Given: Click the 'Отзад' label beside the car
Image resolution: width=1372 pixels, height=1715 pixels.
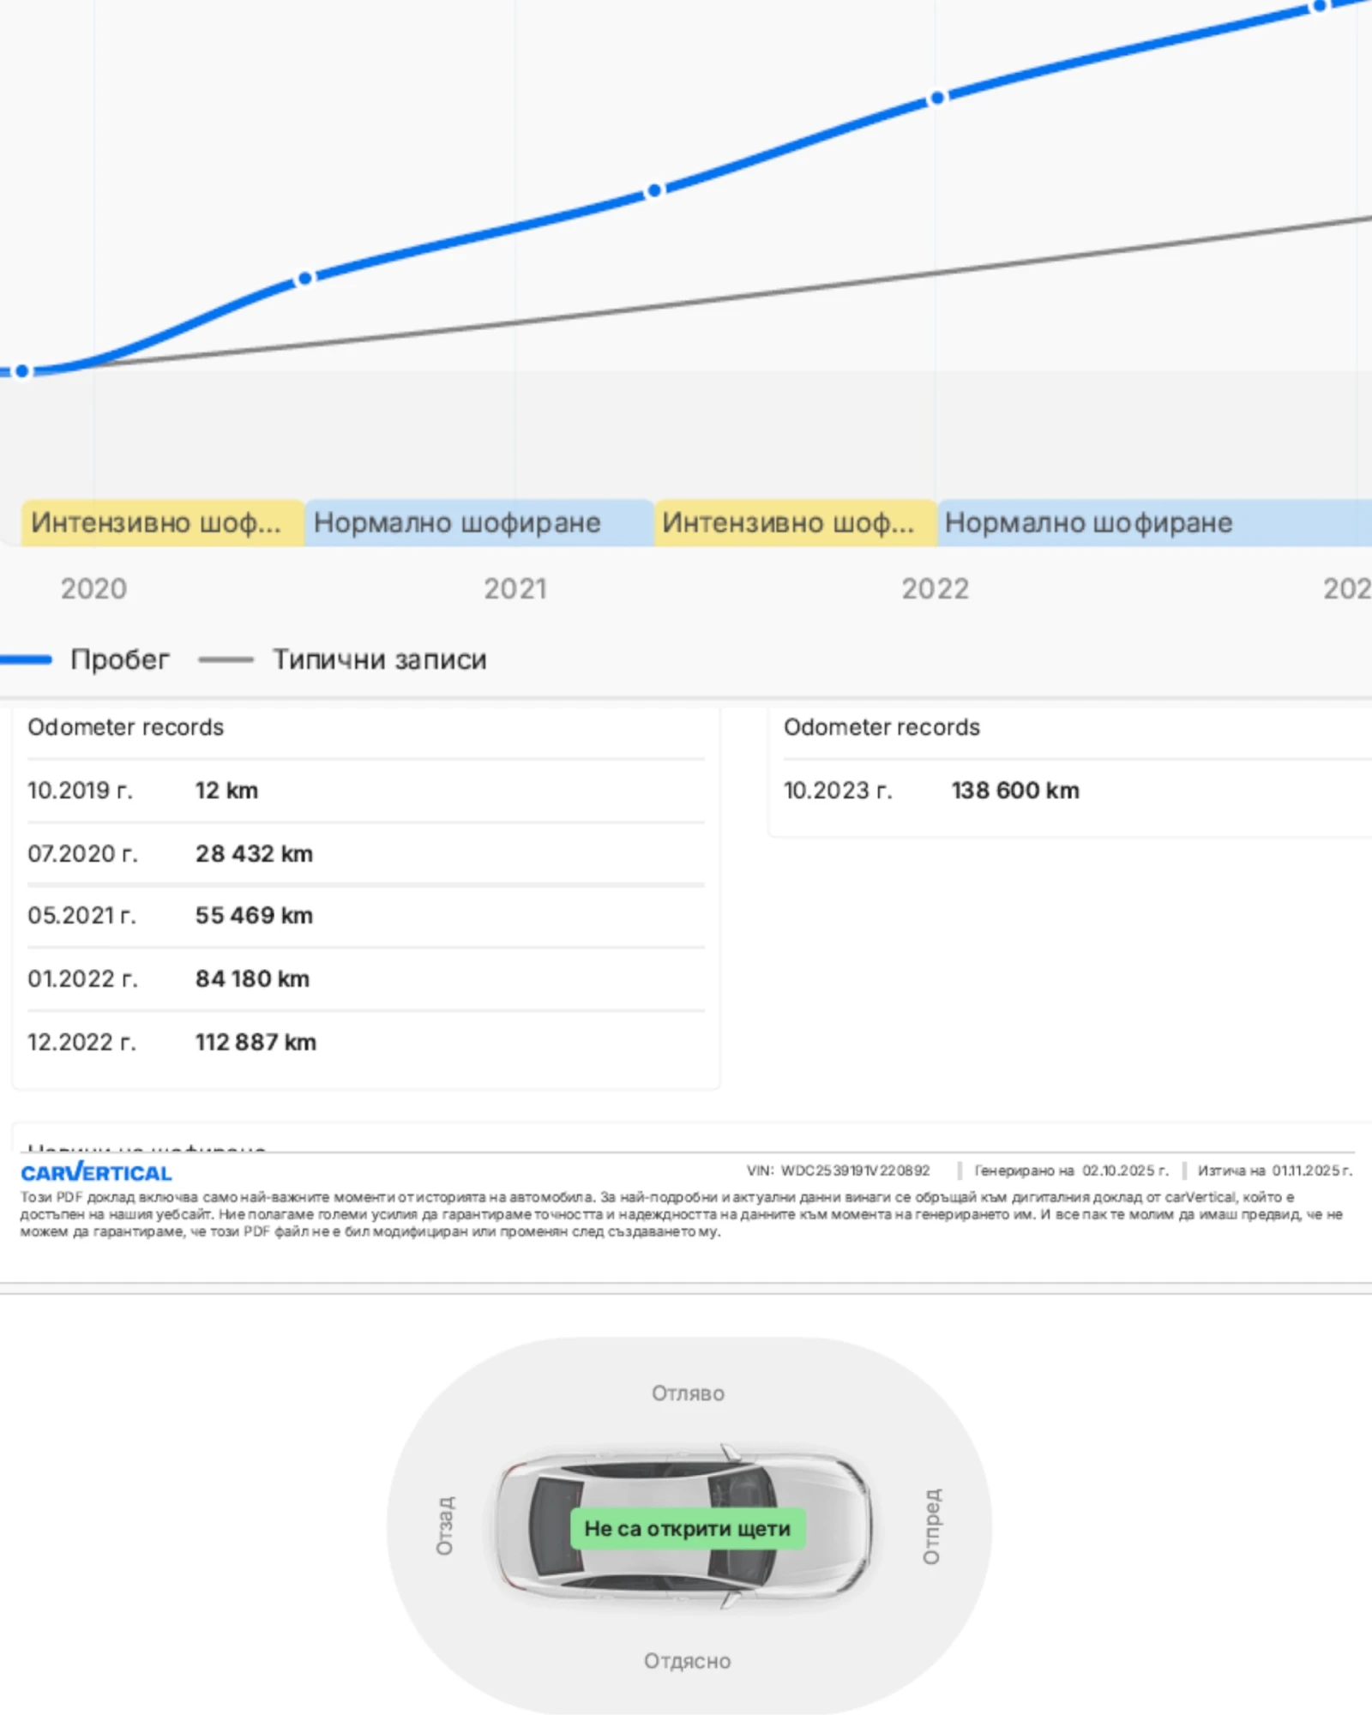Looking at the screenshot, I should 444,1526.
